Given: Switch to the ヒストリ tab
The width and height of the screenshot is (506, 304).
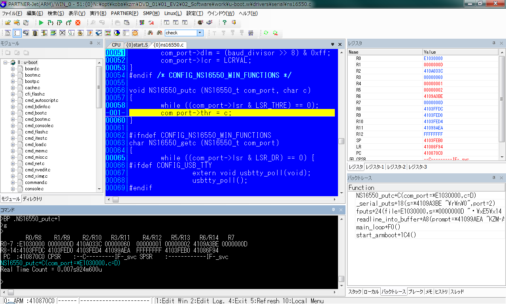Looking at the screenshot, I should pyautogui.click(x=441, y=292).
